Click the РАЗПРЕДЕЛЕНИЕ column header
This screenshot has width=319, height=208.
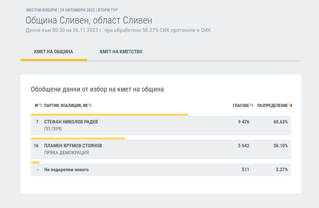click(272, 106)
